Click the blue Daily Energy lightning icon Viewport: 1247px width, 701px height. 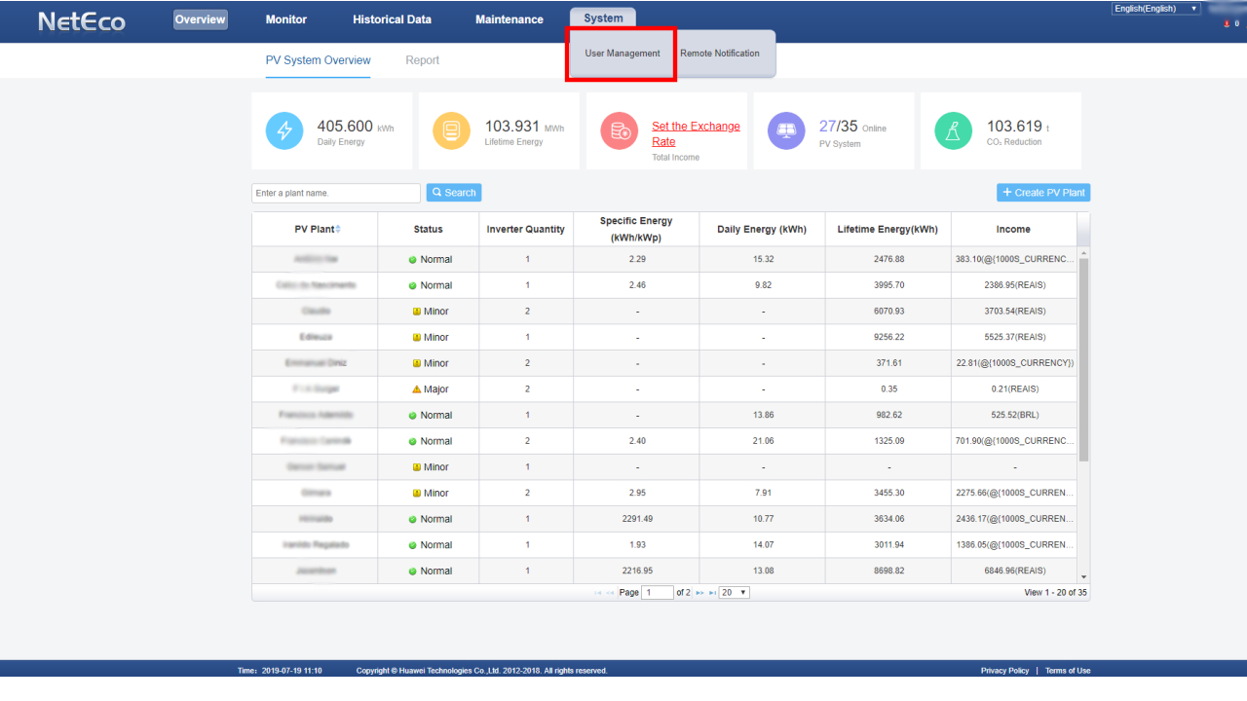[284, 131]
